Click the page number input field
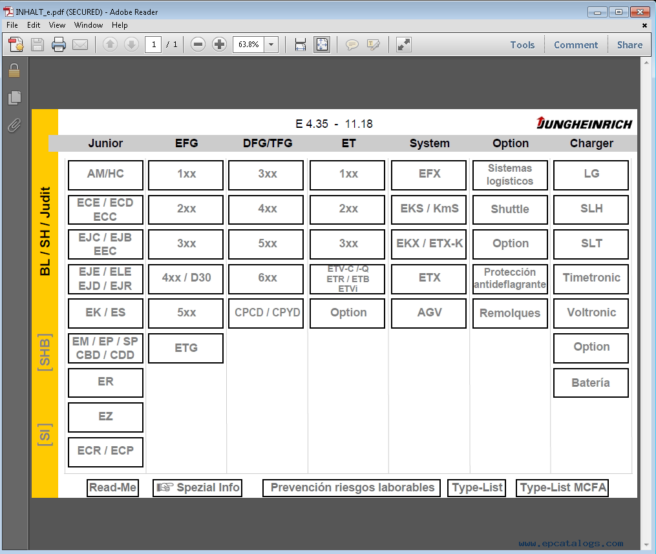The height and width of the screenshot is (554, 656). pos(154,45)
